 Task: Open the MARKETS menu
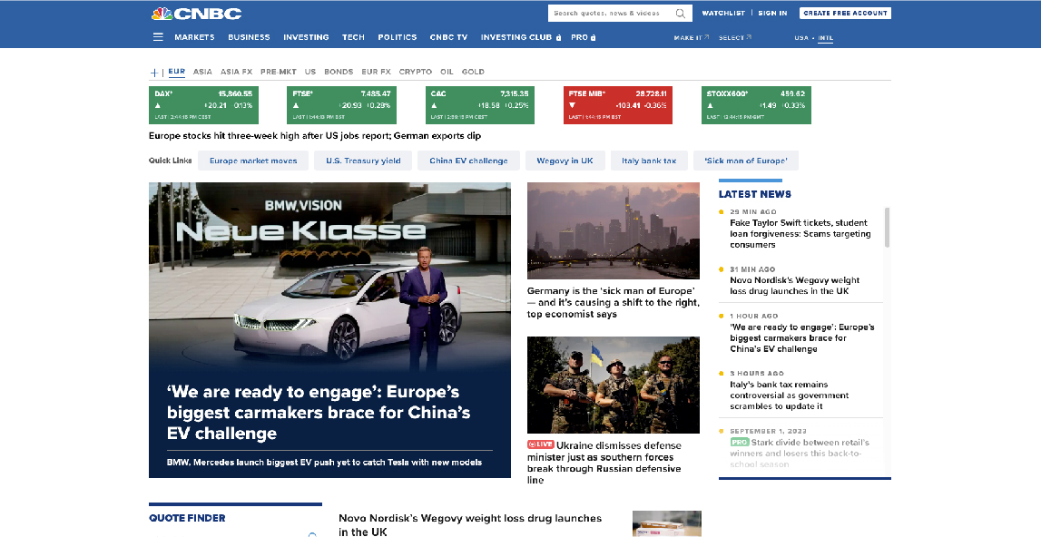[195, 37]
